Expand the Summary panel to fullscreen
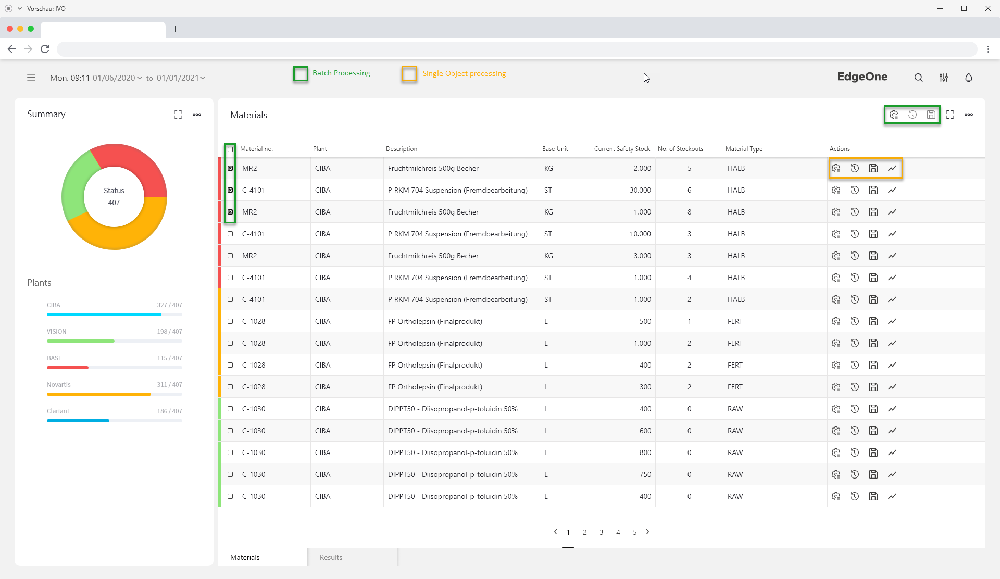The height and width of the screenshot is (579, 1000). coord(178,115)
